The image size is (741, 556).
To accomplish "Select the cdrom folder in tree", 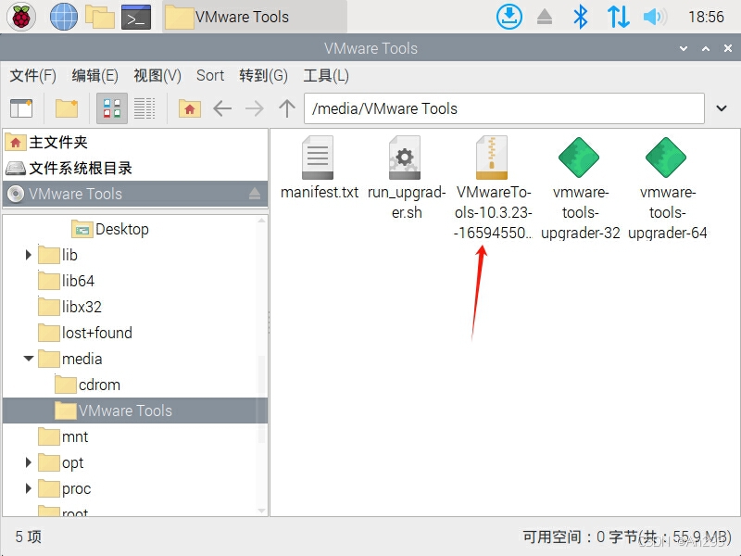I will [99, 385].
